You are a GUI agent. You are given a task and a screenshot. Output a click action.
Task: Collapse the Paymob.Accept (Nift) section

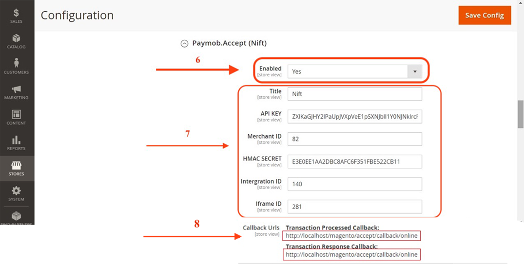[x=184, y=44]
